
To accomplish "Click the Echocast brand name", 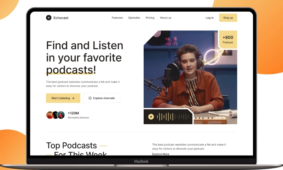I will pos(61,18).
